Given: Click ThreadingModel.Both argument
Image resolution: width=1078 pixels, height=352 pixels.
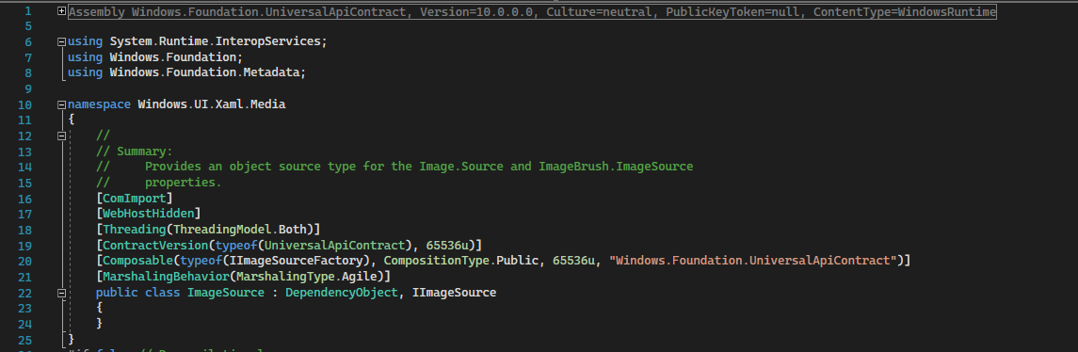Looking at the screenshot, I should tap(240, 229).
